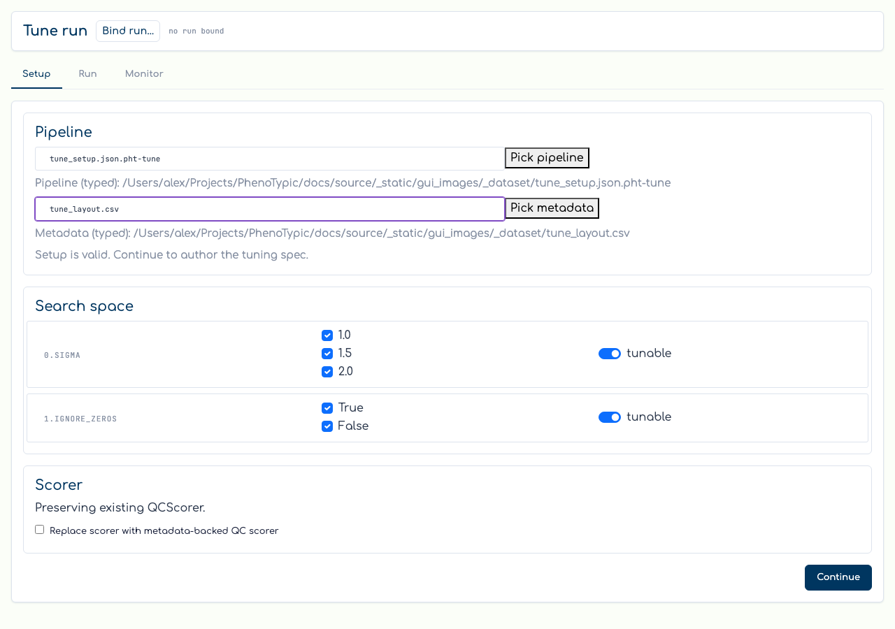Select the 1.IGNORE_ZEROS parameter label
The width and height of the screenshot is (895, 629).
tap(80, 419)
